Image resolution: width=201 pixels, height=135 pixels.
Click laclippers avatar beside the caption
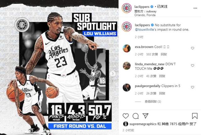pos(126,27)
